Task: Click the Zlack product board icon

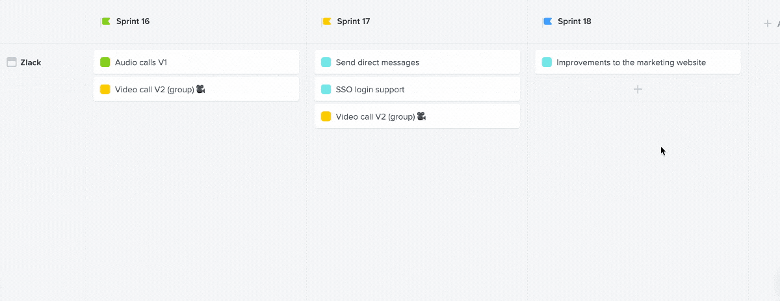Action: [11, 62]
